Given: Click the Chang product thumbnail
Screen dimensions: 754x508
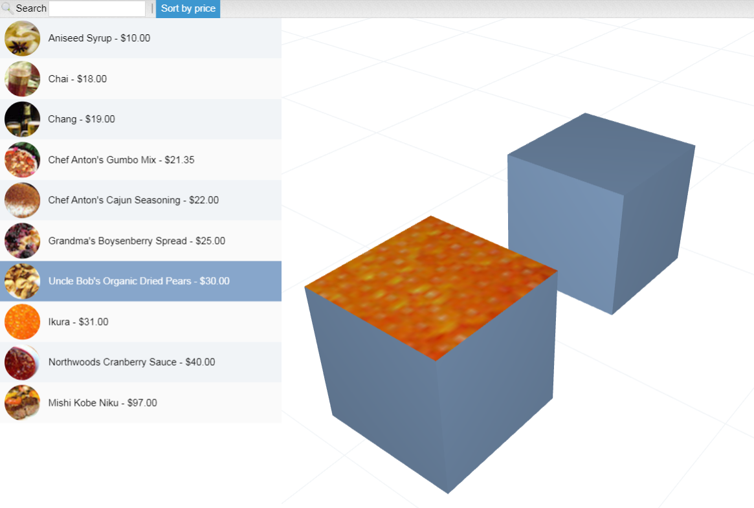Looking at the screenshot, I should (21, 119).
